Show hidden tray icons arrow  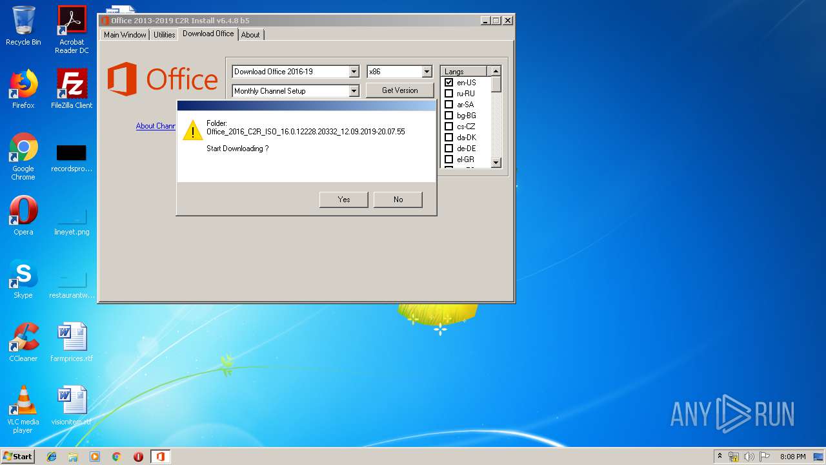click(720, 456)
